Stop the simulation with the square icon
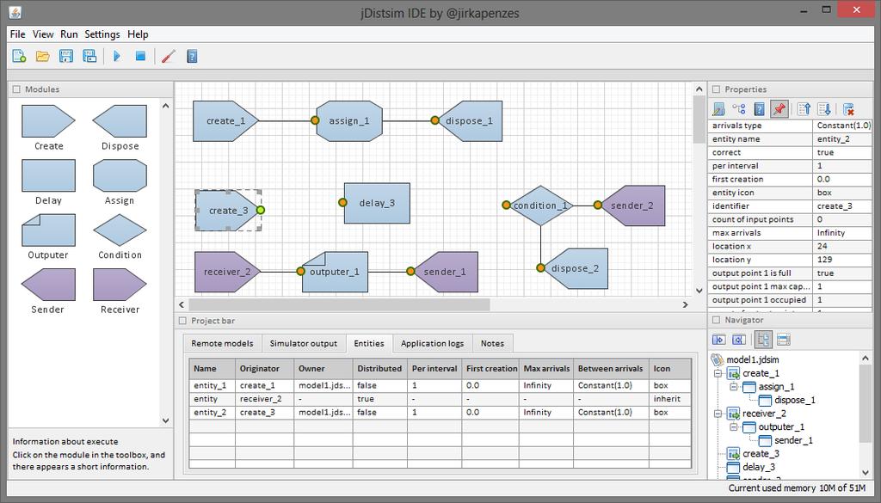This screenshot has width=881, height=503. [x=140, y=56]
